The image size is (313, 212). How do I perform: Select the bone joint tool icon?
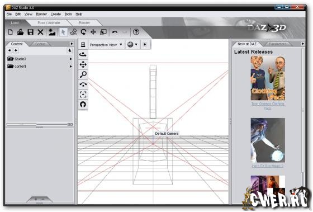tap(73, 32)
